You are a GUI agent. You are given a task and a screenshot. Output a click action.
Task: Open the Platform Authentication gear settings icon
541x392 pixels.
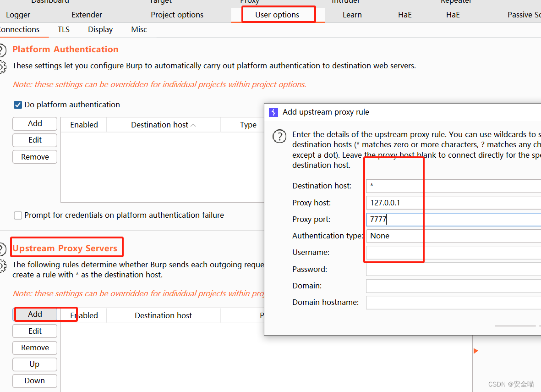pos(2,66)
